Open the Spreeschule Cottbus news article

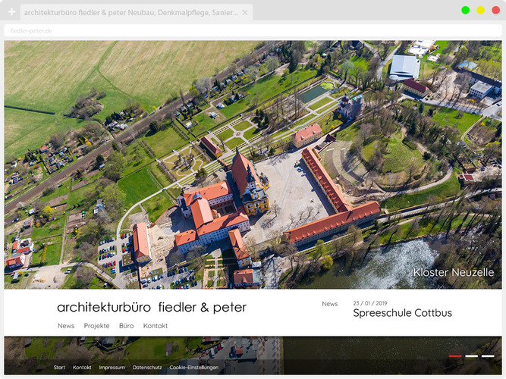point(402,313)
